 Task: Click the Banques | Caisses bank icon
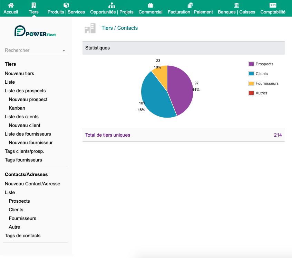click(236, 5)
